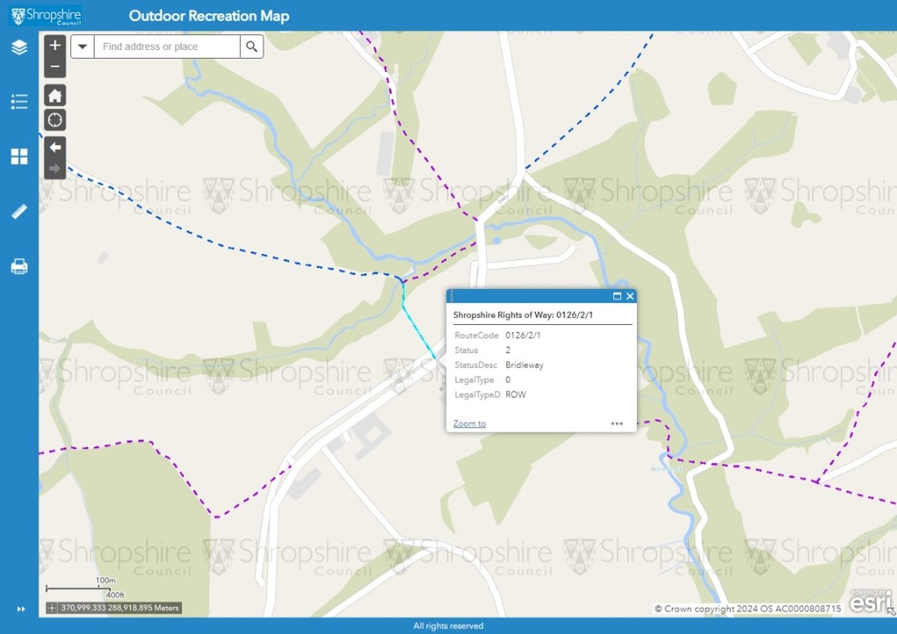Click the search magnifier button

(x=251, y=46)
